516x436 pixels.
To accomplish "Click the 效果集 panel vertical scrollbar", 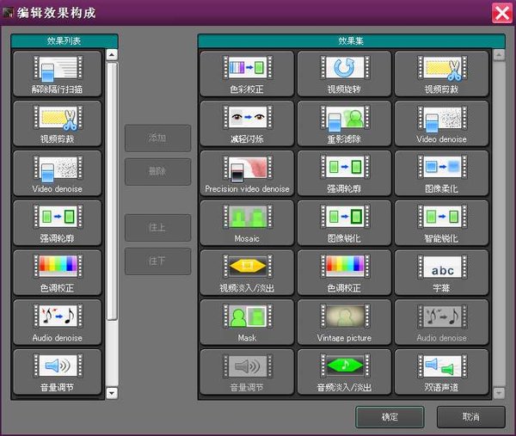I will click(x=498, y=224).
